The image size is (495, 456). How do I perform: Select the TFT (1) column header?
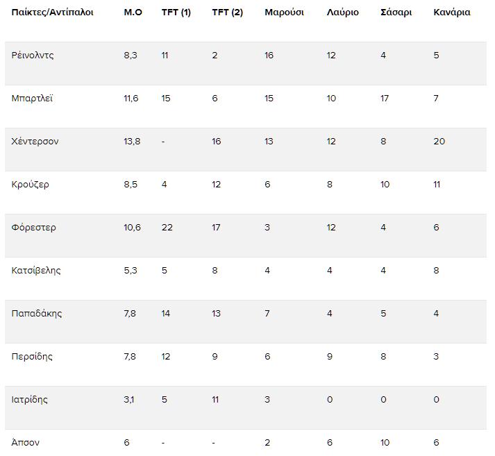coord(176,12)
